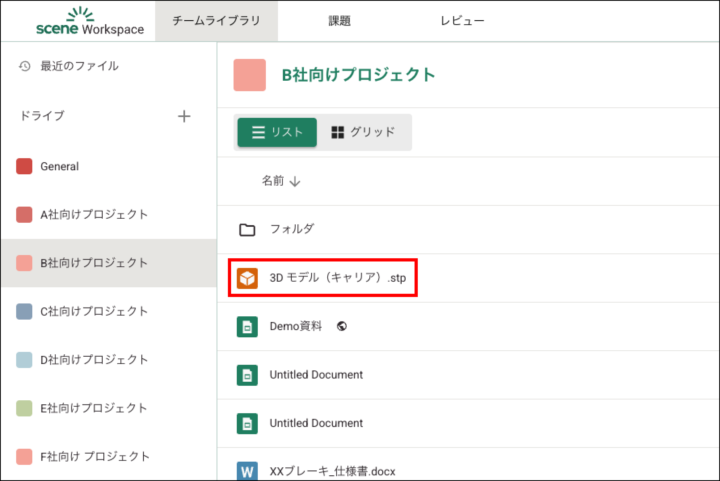Screen dimensions: 720x481
Task: Open the first Untitled Document
Action: click(x=316, y=375)
